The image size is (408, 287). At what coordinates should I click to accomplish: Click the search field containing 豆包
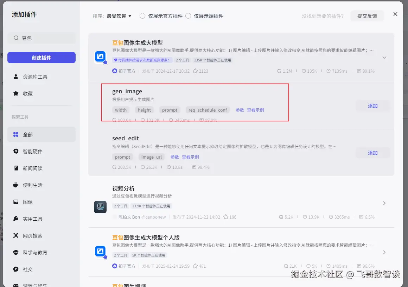coord(42,38)
